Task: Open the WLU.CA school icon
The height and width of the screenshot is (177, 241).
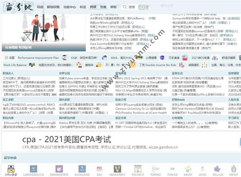Action: 218,169
